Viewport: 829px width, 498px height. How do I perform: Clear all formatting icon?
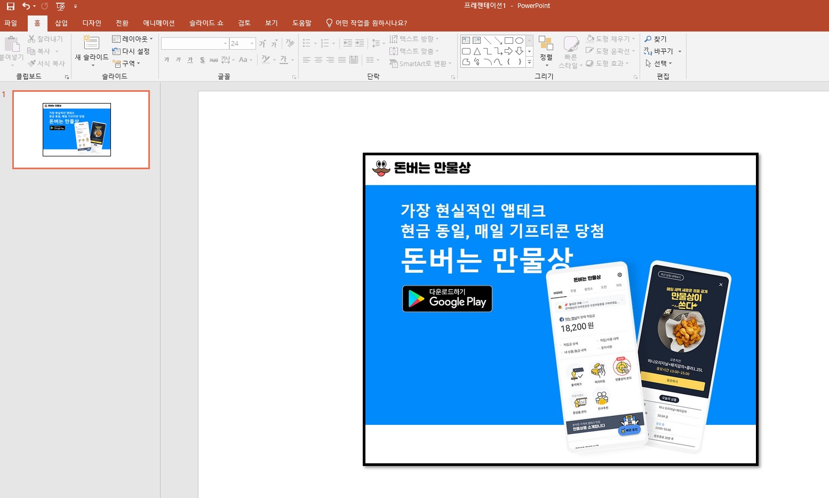click(x=290, y=43)
